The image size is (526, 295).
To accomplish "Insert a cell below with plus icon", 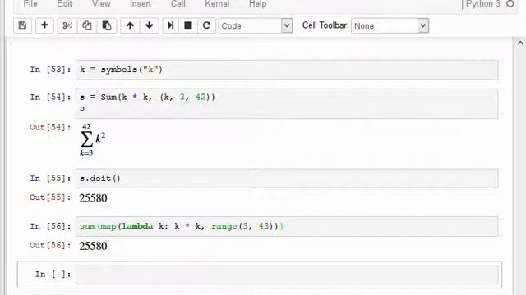I will tap(44, 25).
